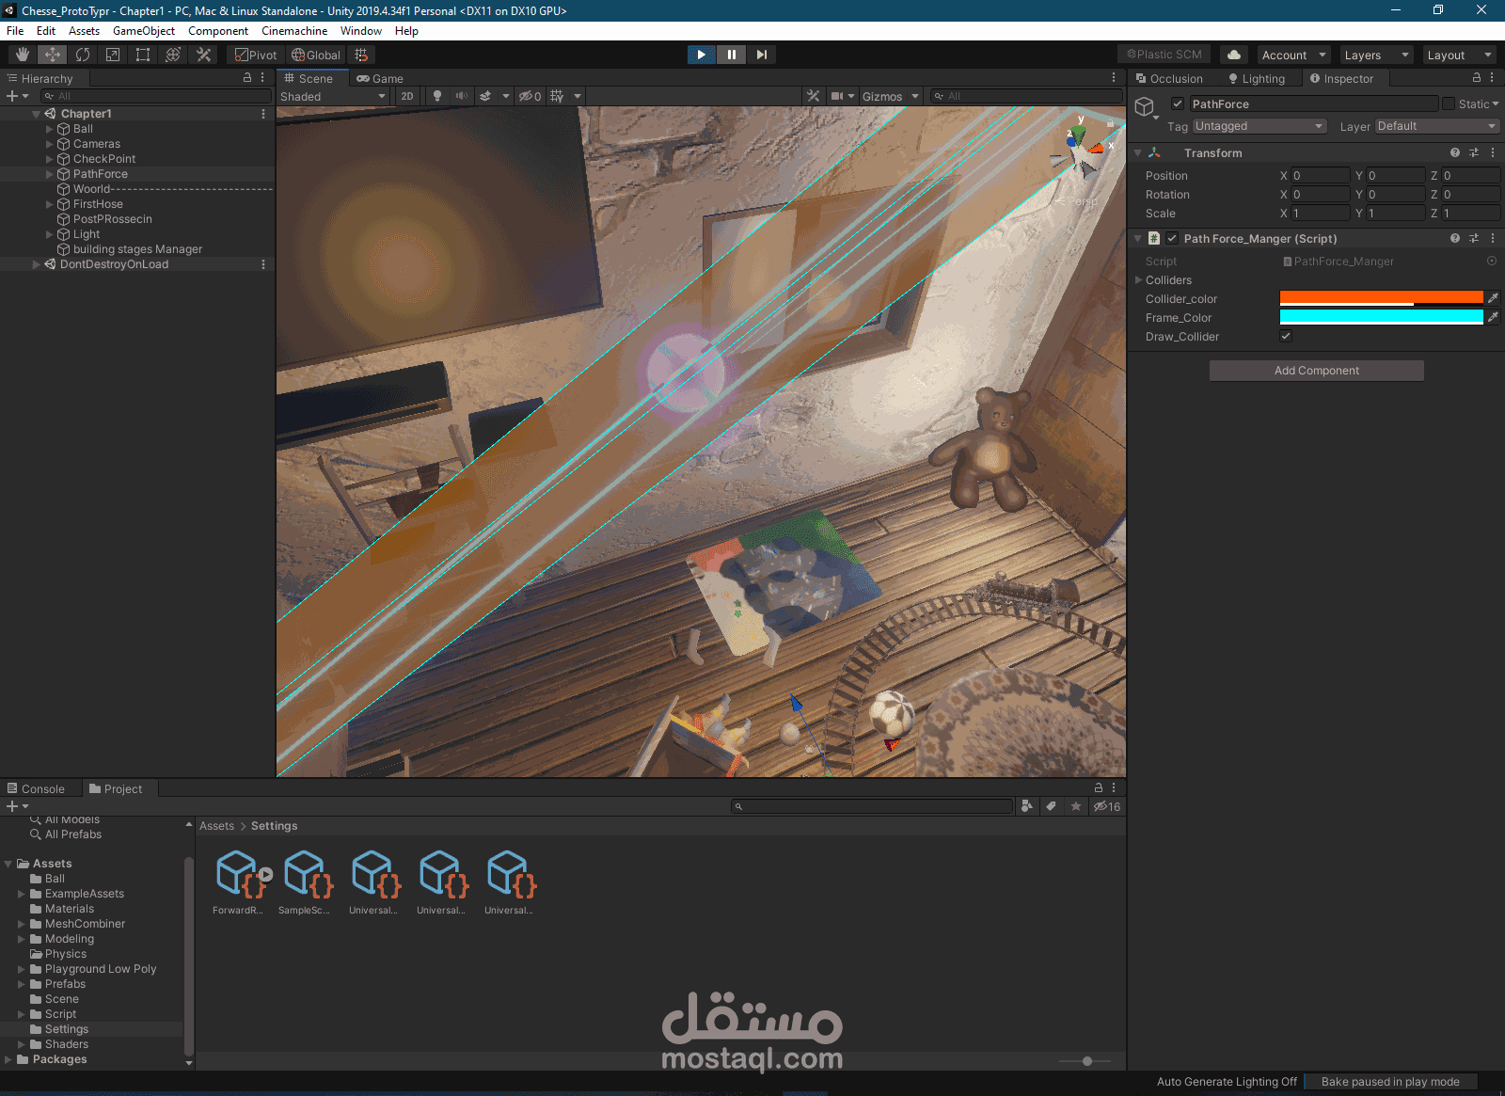Image resolution: width=1505 pixels, height=1096 pixels.
Task: Select the Move tool
Action: [53, 55]
